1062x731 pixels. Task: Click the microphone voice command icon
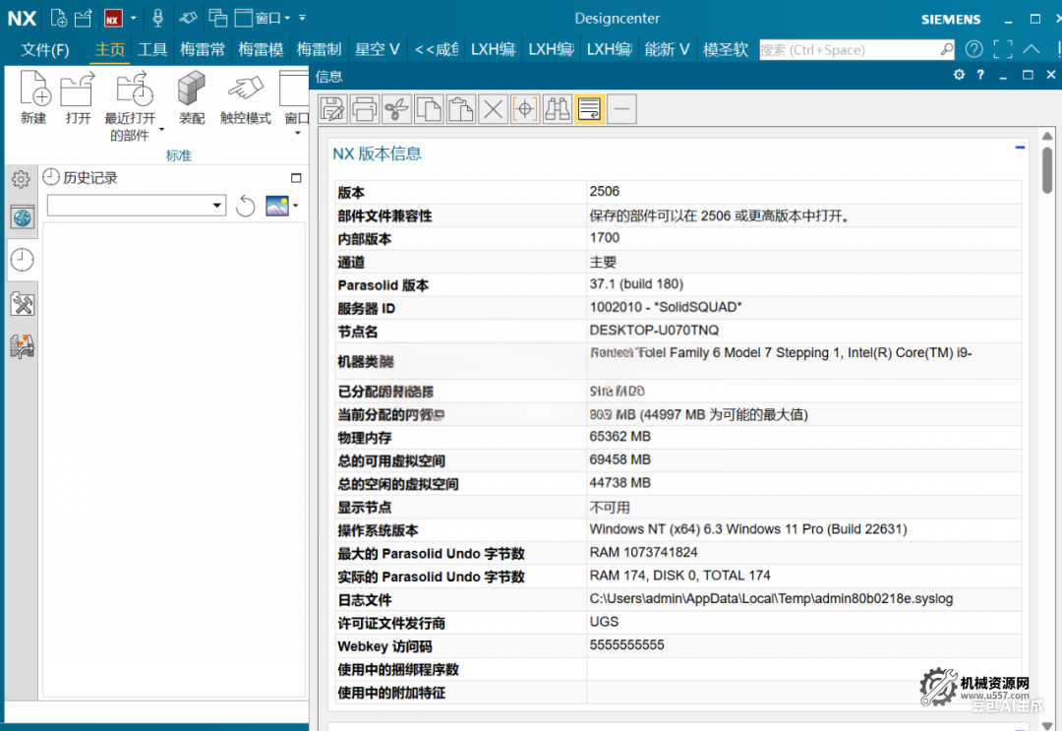[157, 18]
